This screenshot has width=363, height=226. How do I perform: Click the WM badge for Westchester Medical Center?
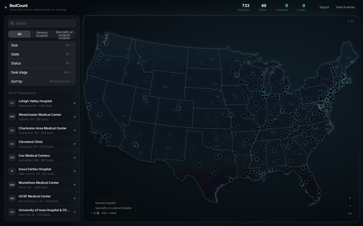(12, 117)
